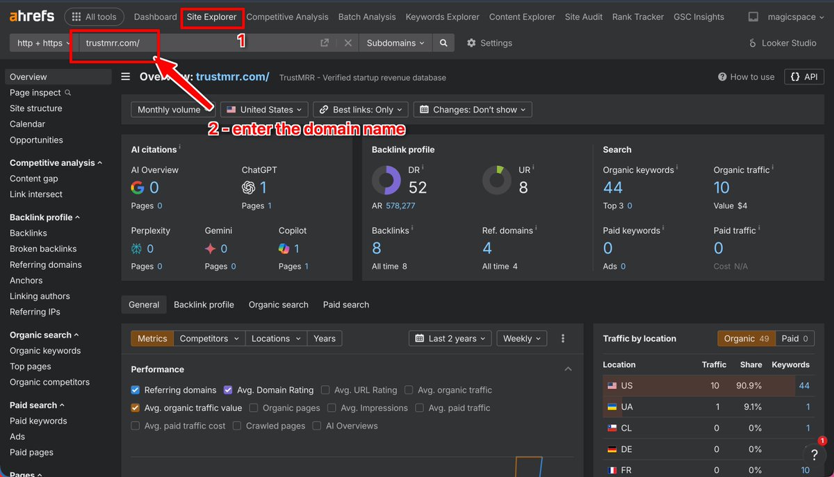Switch to the Organic search tab
This screenshot has height=477, width=834.
[x=279, y=305]
